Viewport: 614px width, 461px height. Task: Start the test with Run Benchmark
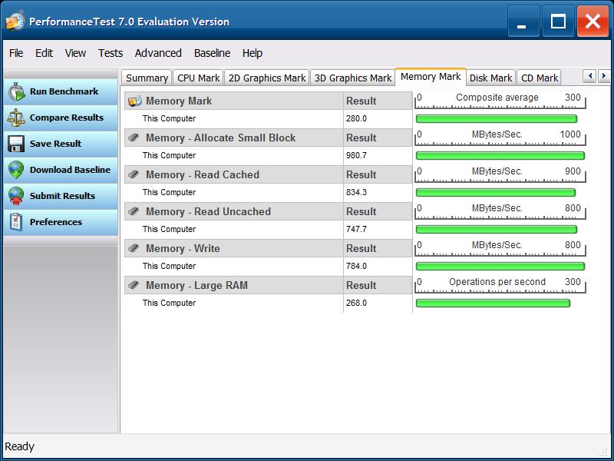[x=61, y=91]
